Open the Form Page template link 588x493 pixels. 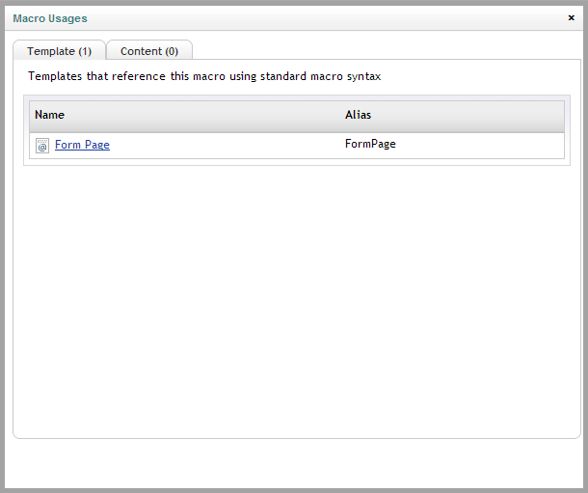[x=82, y=145]
